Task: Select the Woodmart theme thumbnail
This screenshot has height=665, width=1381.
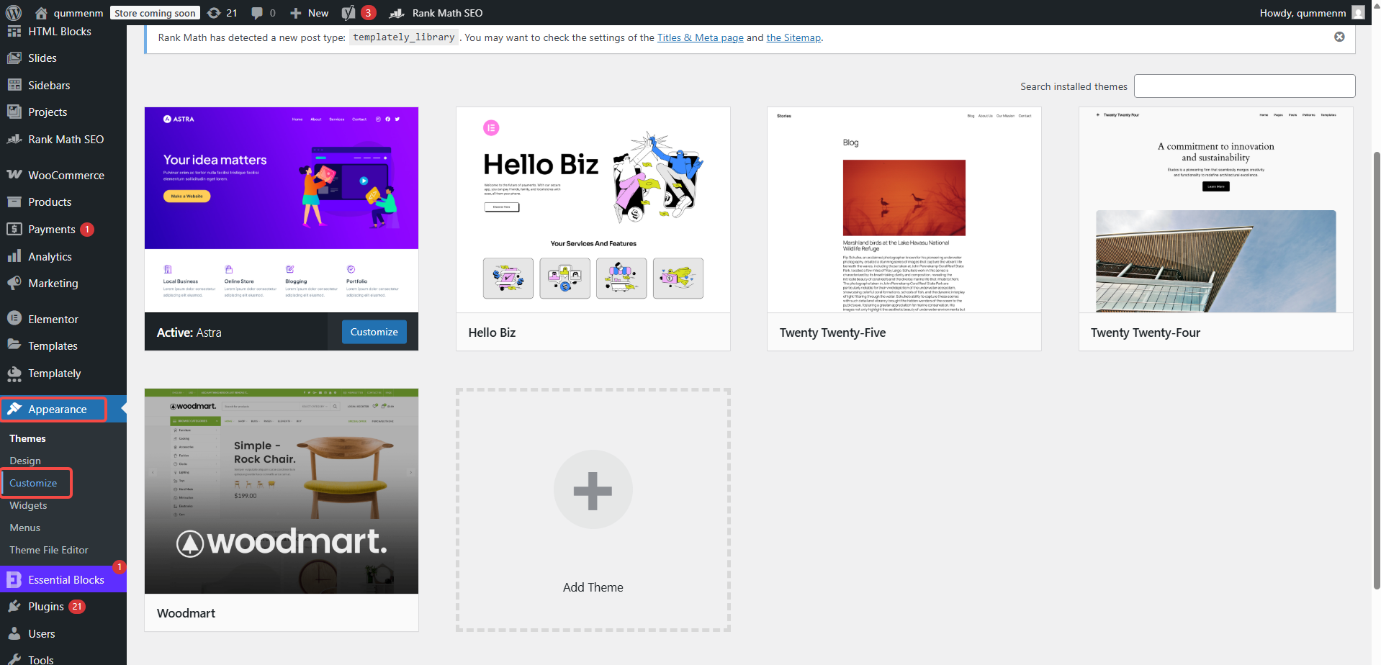Action: (x=281, y=490)
